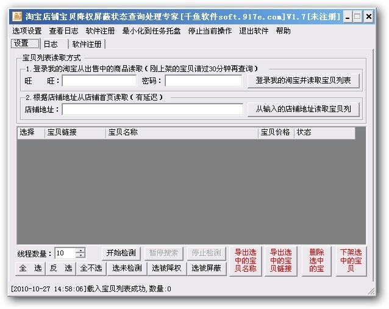Click the 选未检测 button
This screenshot has height=309, width=389.
(127, 268)
